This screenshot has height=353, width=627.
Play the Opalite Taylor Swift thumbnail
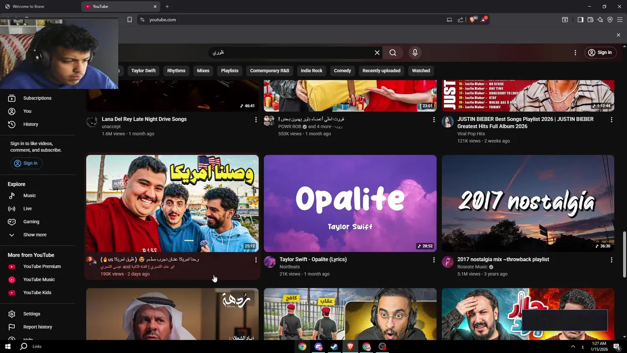[x=350, y=203]
